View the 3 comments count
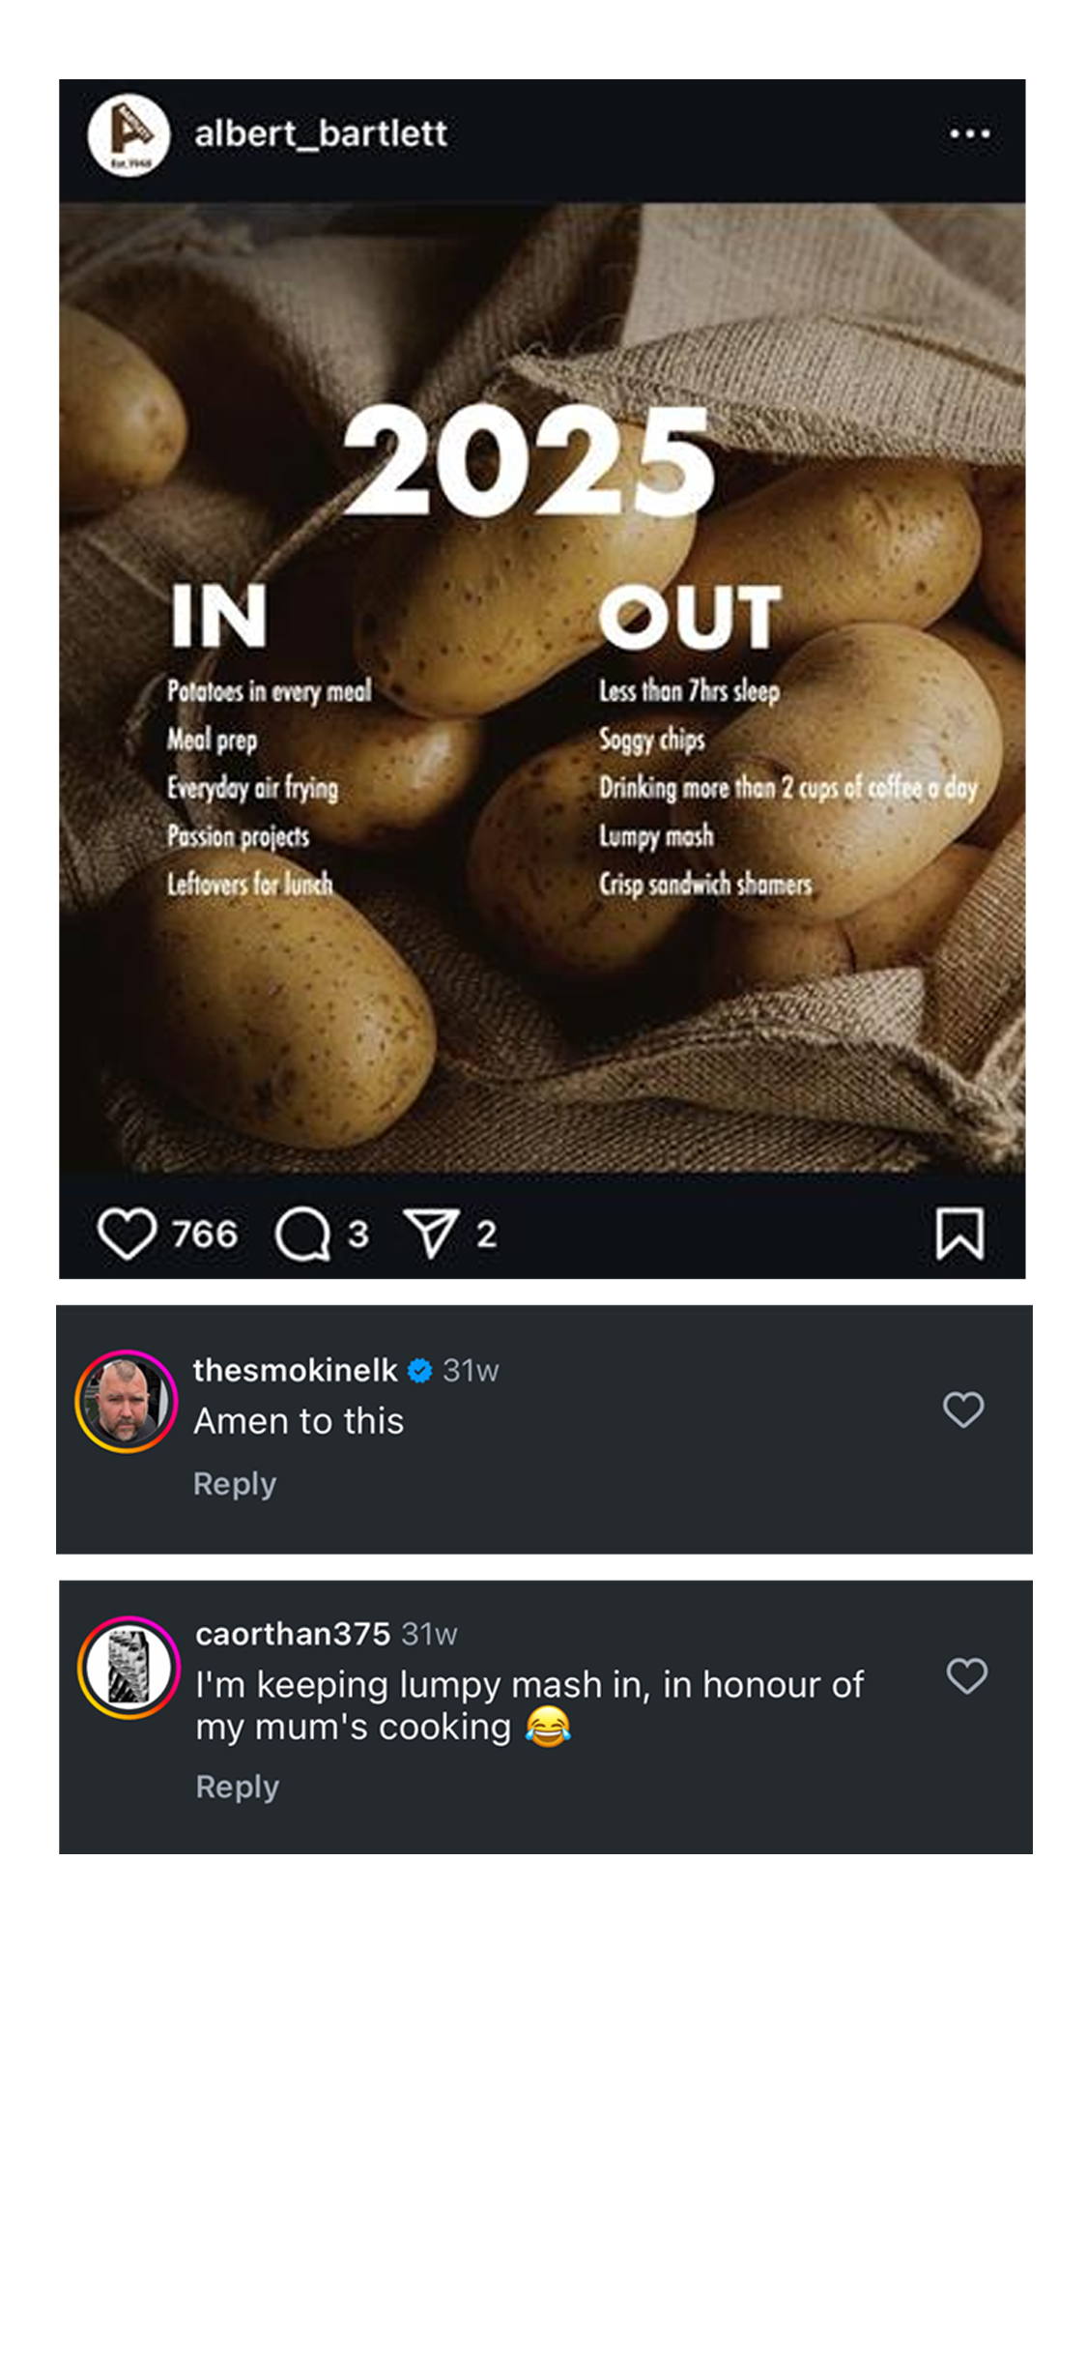This screenshot has width=1087, height=2355. [358, 1235]
